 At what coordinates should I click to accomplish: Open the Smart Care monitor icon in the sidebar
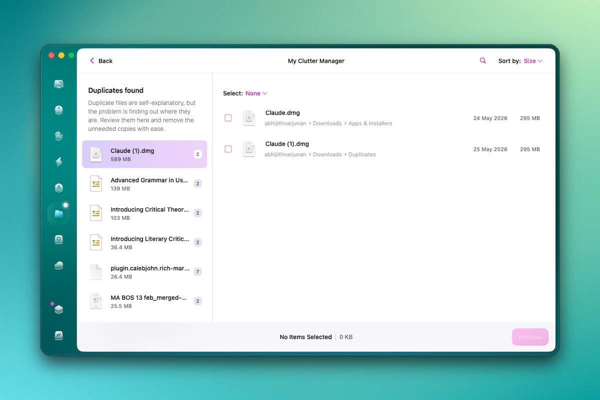58,84
